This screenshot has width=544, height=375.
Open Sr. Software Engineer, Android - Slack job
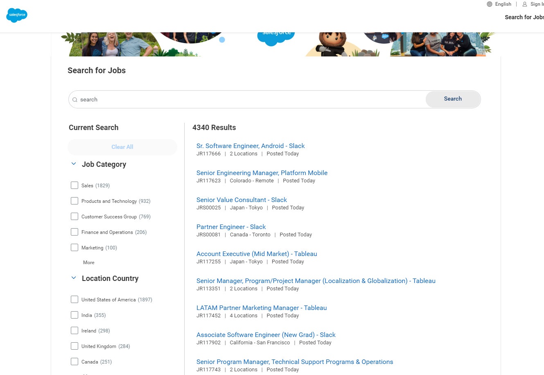tap(251, 146)
